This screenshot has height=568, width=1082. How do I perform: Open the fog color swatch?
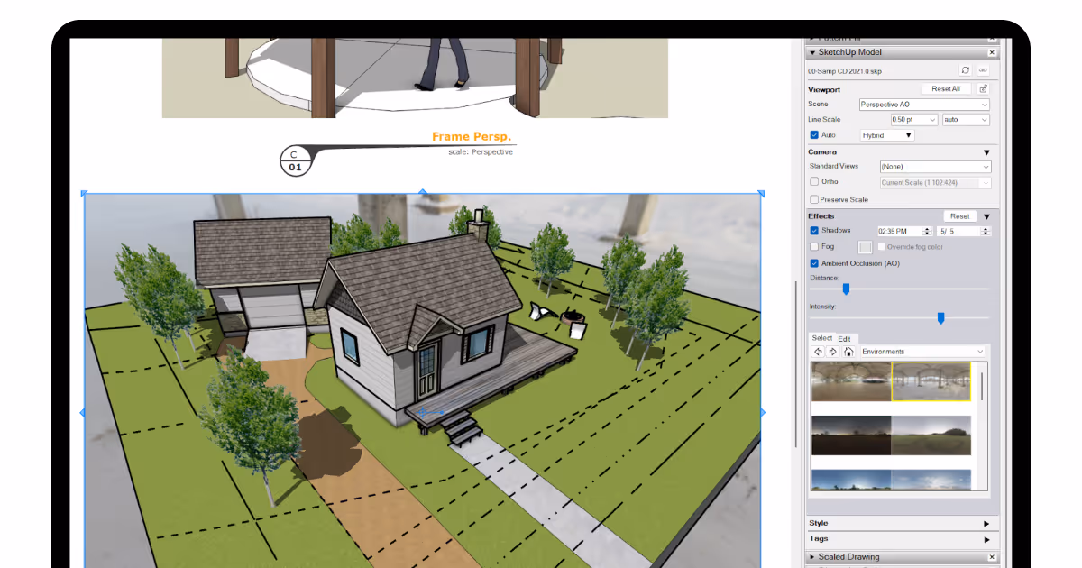tap(866, 247)
